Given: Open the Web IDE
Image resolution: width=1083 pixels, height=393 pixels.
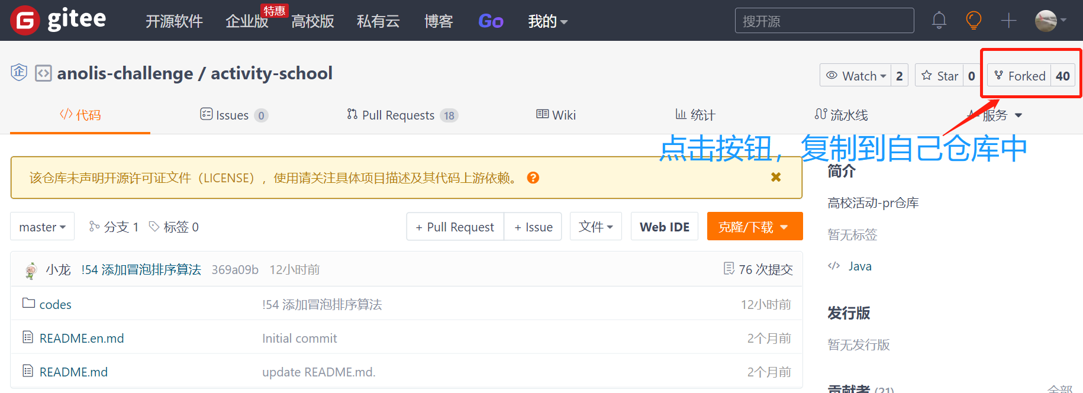Looking at the screenshot, I should [x=665, y=227].
